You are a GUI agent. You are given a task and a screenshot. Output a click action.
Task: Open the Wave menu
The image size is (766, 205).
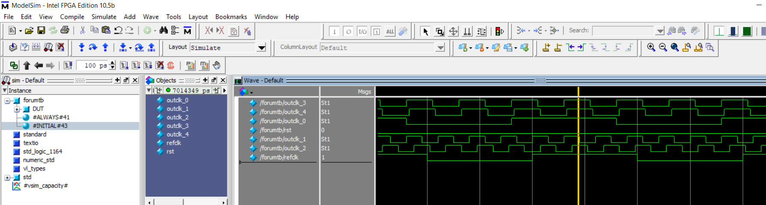point(150,17)
